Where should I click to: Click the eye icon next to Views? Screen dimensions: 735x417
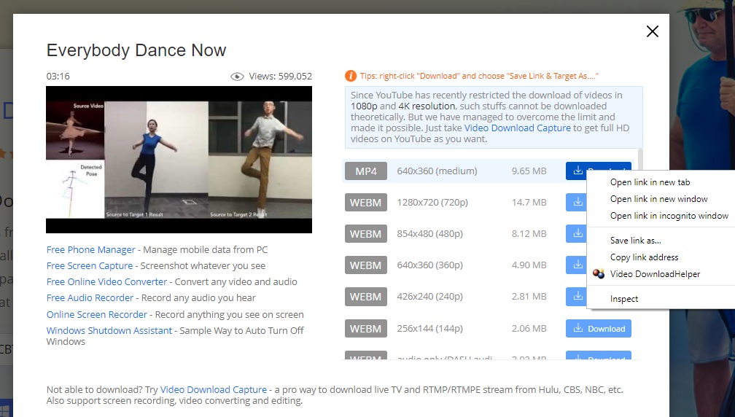(237, 77)
